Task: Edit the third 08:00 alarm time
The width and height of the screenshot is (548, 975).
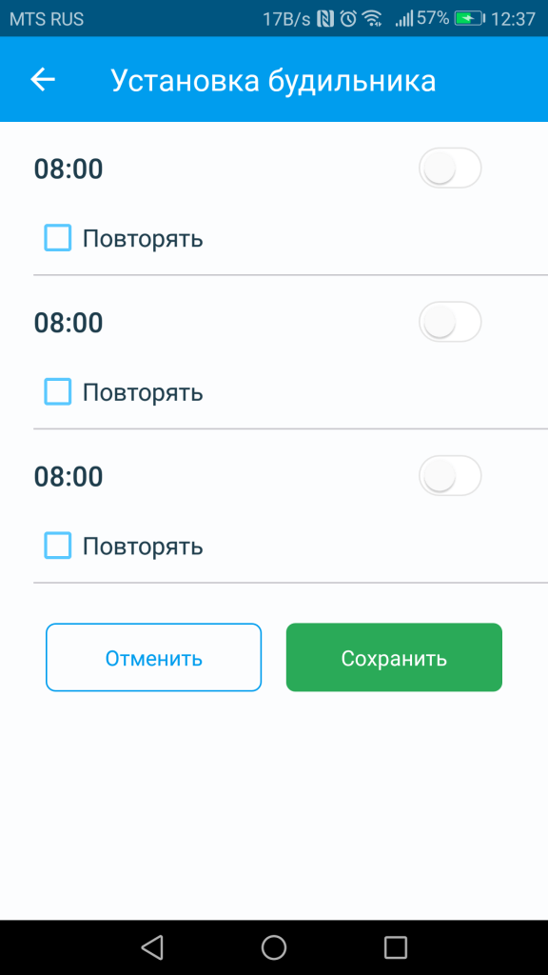Action: click(68, 477)
